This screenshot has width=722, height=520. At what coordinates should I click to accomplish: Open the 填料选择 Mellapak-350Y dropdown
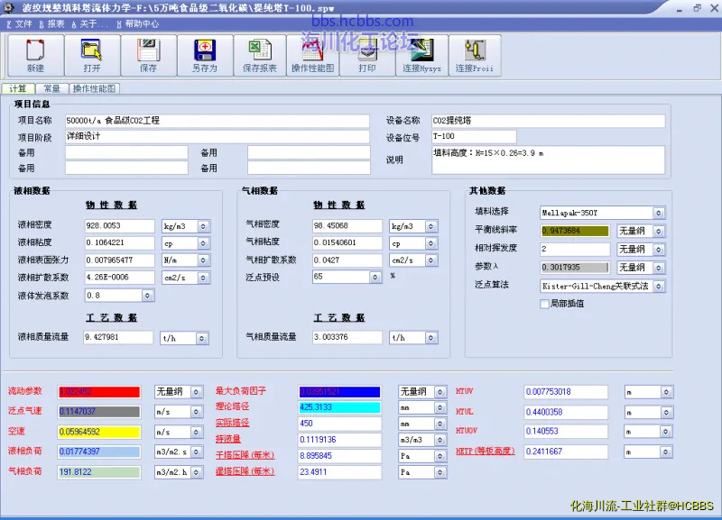point(659,213)
